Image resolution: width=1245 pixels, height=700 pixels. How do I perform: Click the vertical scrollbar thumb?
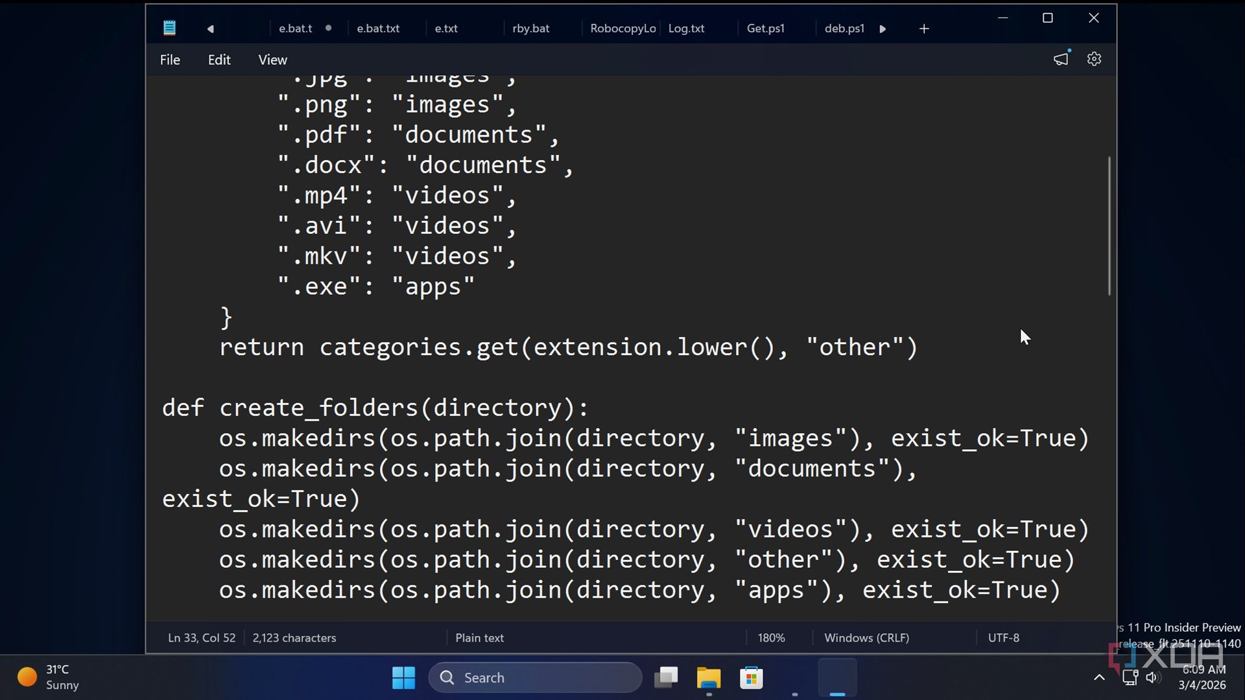coord(1109,226)
